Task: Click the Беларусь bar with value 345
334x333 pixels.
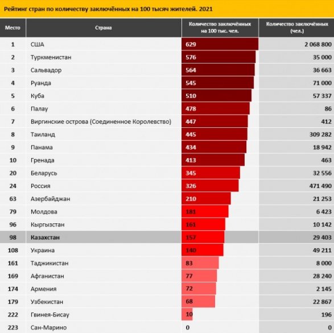Action: [x=211, y=173]
